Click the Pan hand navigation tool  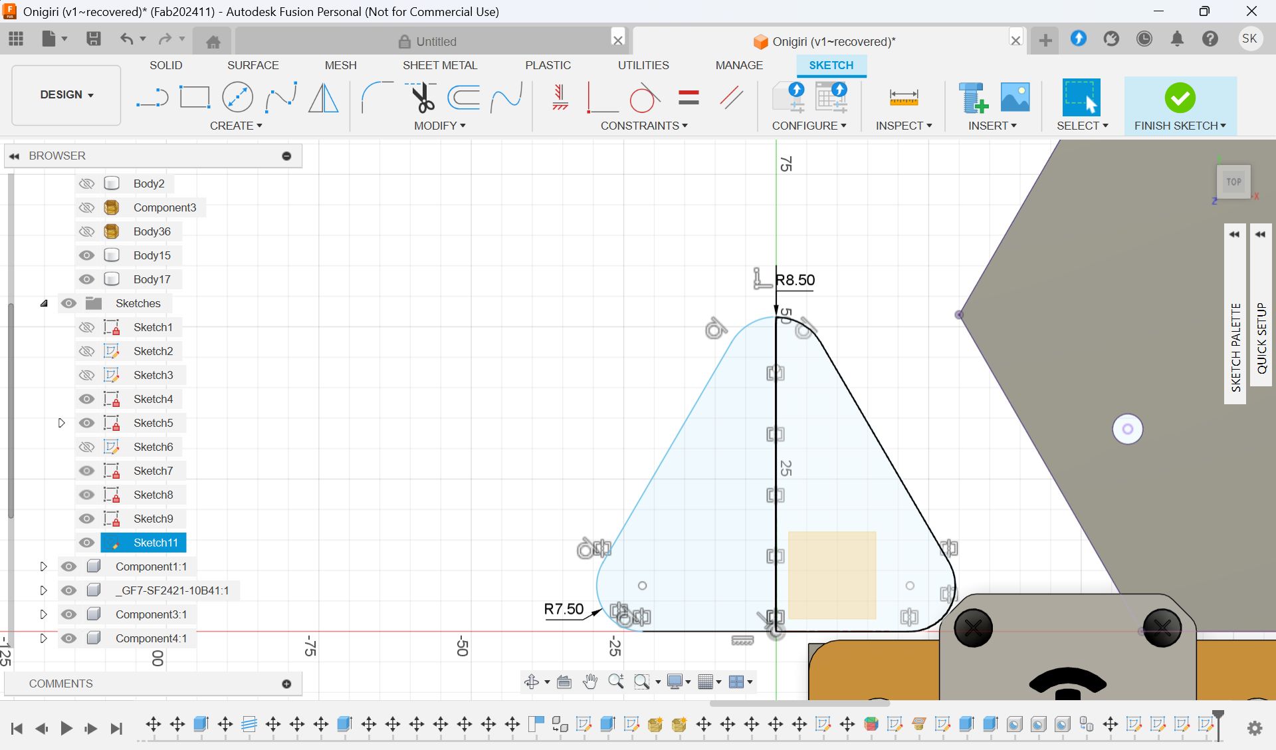(x=589, y=682)
